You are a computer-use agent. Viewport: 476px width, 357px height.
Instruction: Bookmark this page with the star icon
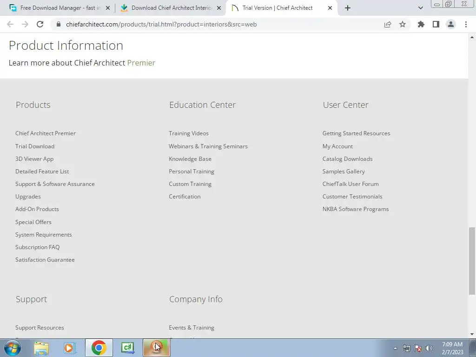[x=403, y=24]
